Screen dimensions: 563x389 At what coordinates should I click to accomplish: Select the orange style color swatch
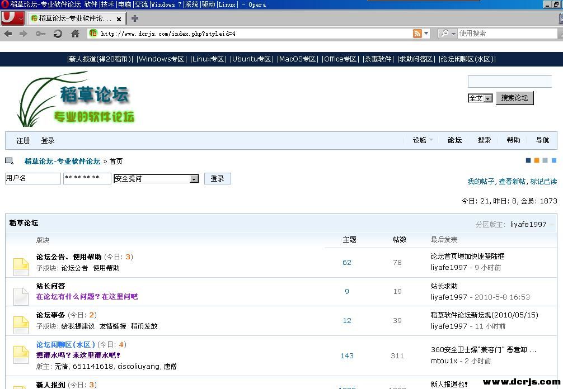[x=536, y=161]
